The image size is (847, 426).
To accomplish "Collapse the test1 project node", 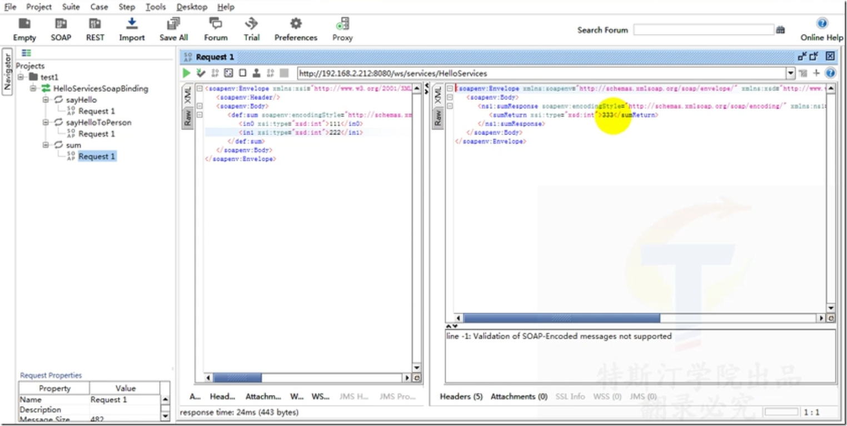I will pyautogui.click(x=20, y=77).
